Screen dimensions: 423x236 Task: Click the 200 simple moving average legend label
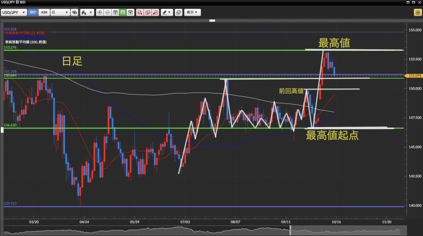pos(26,42)
